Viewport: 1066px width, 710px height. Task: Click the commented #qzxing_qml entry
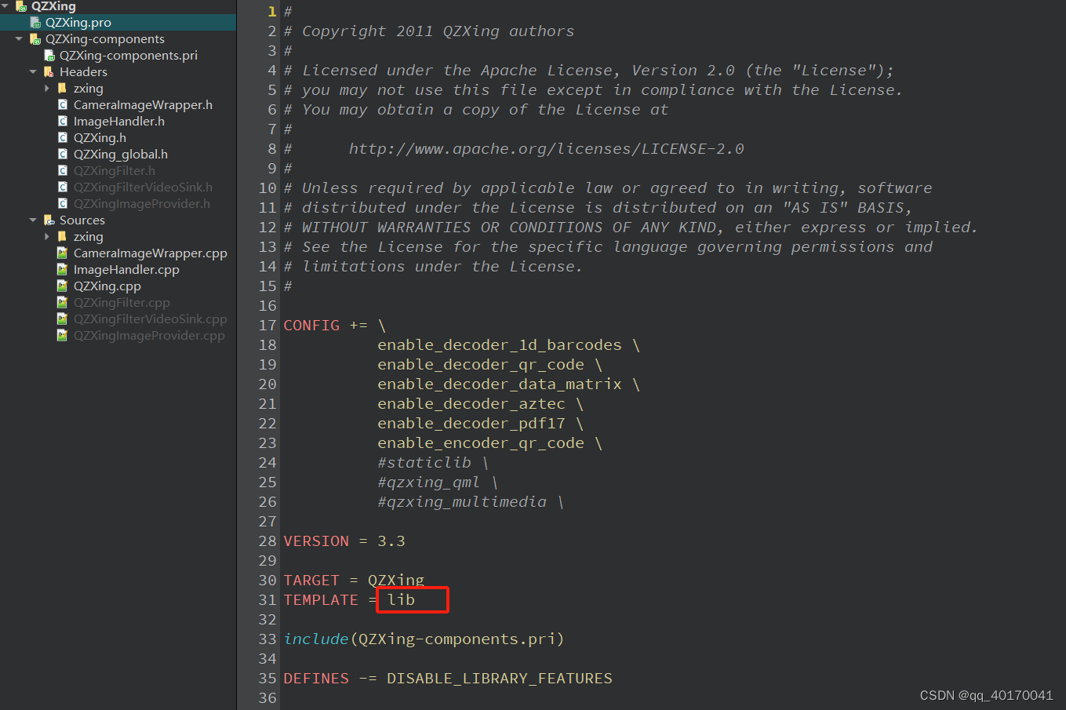tap(428, 482)
